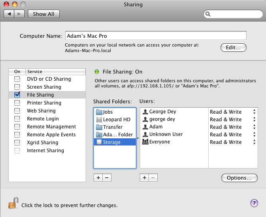Select Xgrid Sharing service row
This screenshot has width=266, height=217.
(x=47, y=143)
